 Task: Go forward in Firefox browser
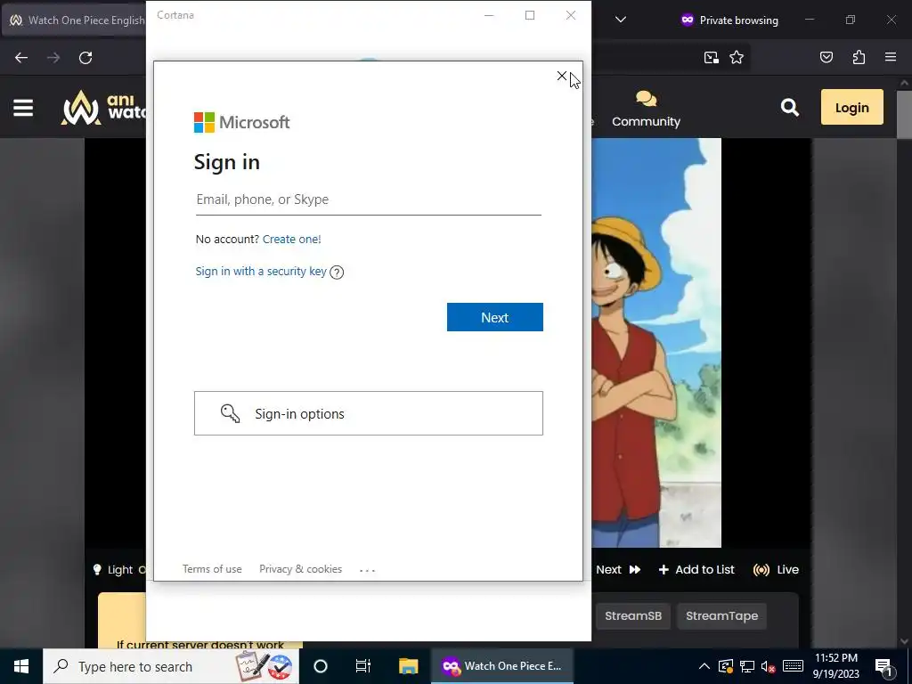pyautogui.click(x=53, y=58)
